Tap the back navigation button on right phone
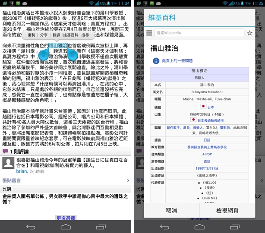This screenshot has height=233, width=265. 164,227
